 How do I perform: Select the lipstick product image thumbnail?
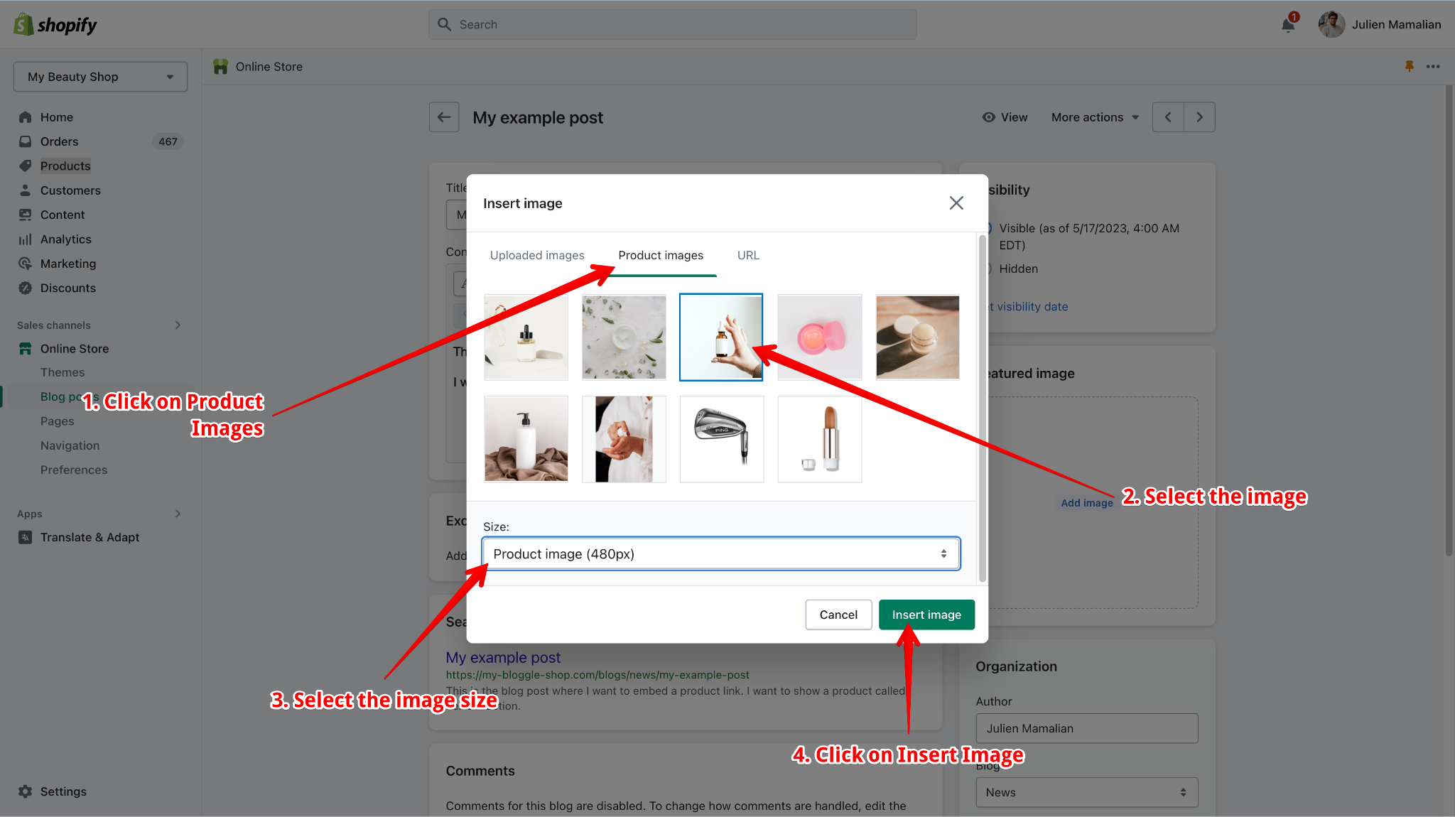(x=819, y=438)
